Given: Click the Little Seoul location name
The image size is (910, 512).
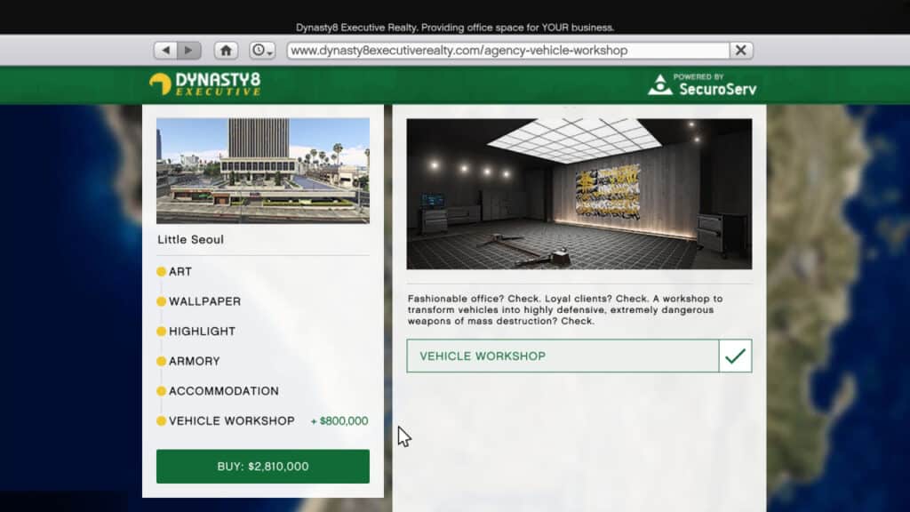Looking at the screenshot, I should coord(190,239).
